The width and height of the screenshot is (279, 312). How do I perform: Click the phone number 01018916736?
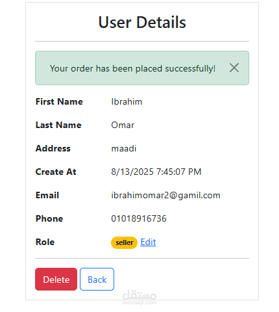click(x=139, y=218)
